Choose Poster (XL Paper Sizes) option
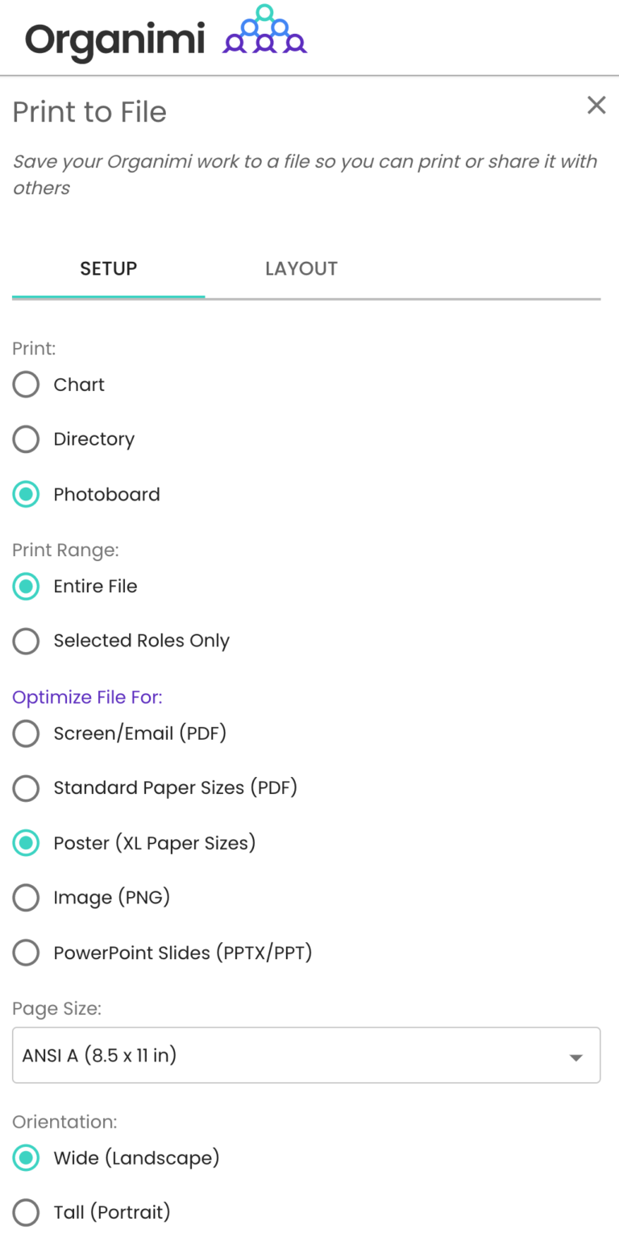 tap(26, 843)
